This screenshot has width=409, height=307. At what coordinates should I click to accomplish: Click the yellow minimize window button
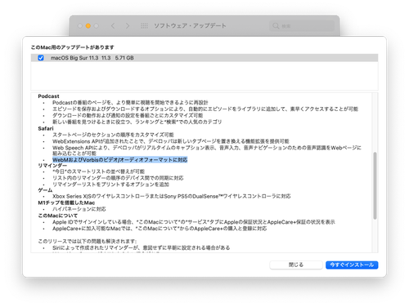click(x=88, y=26)
